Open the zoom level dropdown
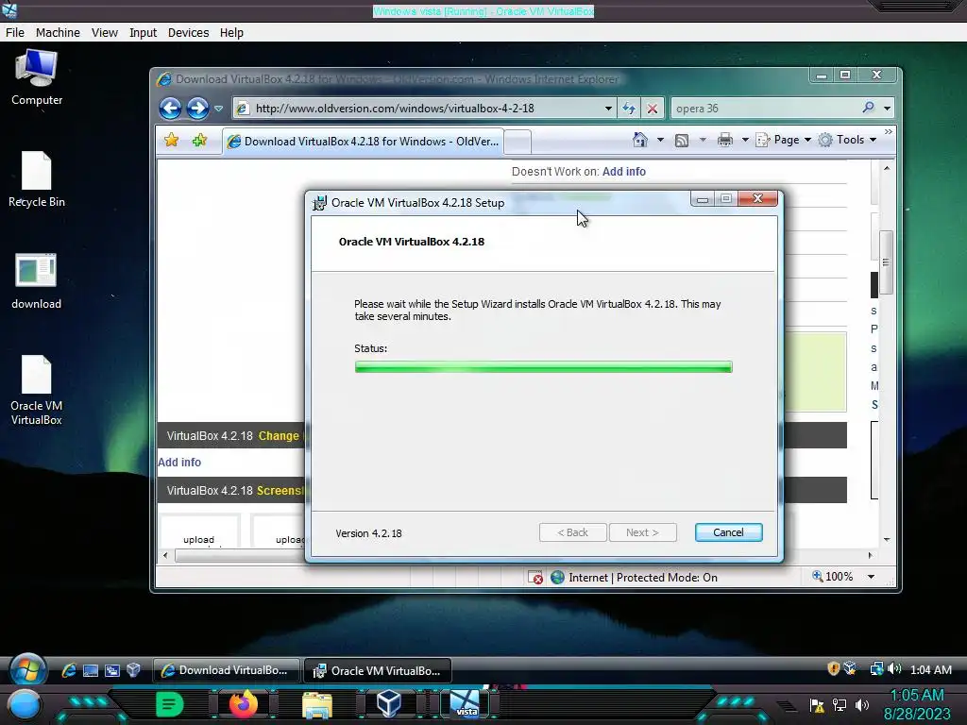Viewport: 967px width, 725px height. (871, 577)
